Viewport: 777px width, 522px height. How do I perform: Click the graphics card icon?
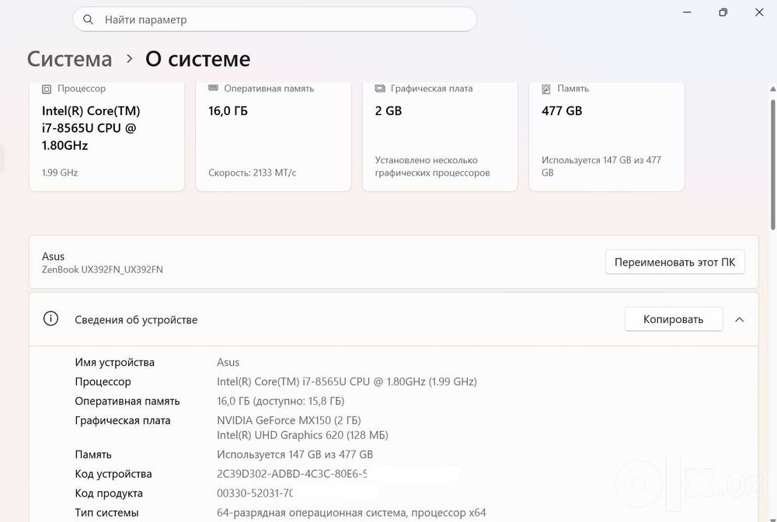click(380, 89)
